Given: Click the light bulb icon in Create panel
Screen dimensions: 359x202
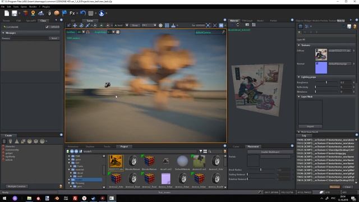Looking at the screenshot, I should point(10,141).
